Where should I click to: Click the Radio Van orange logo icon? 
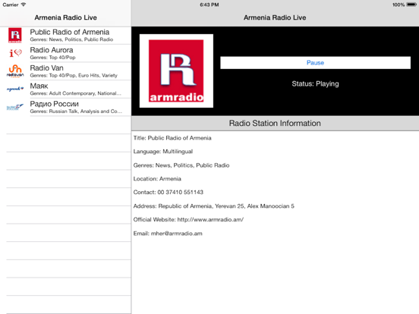(15, 71)
